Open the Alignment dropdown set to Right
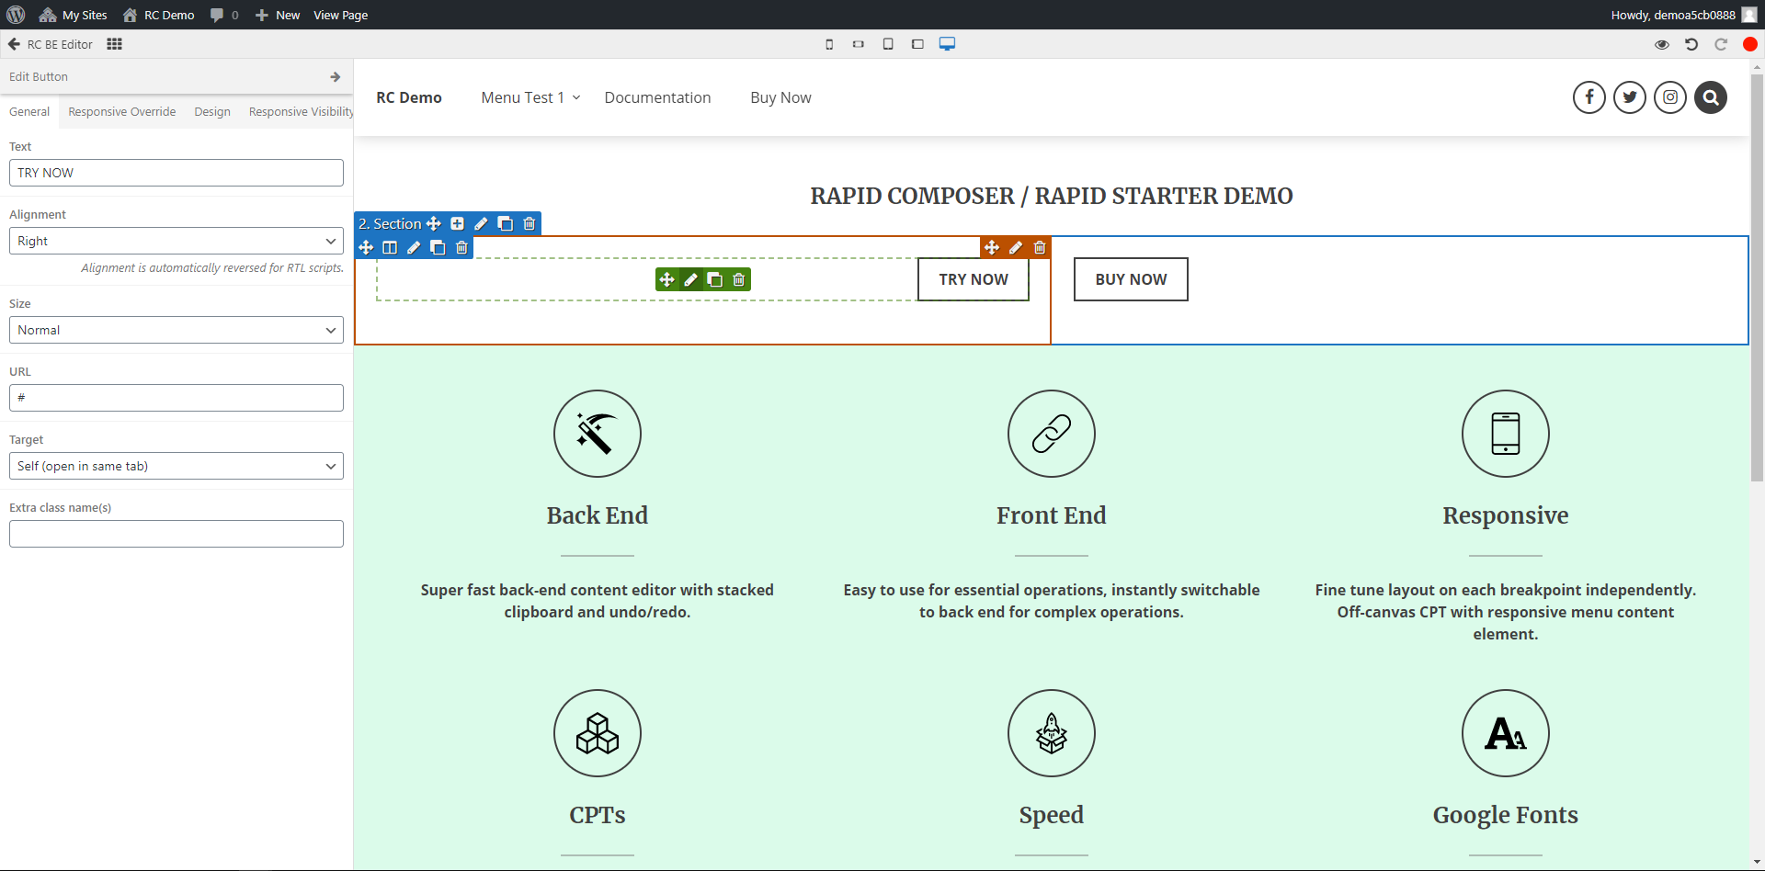This screenshot has width=1765, height=871. tap(176, 241)
